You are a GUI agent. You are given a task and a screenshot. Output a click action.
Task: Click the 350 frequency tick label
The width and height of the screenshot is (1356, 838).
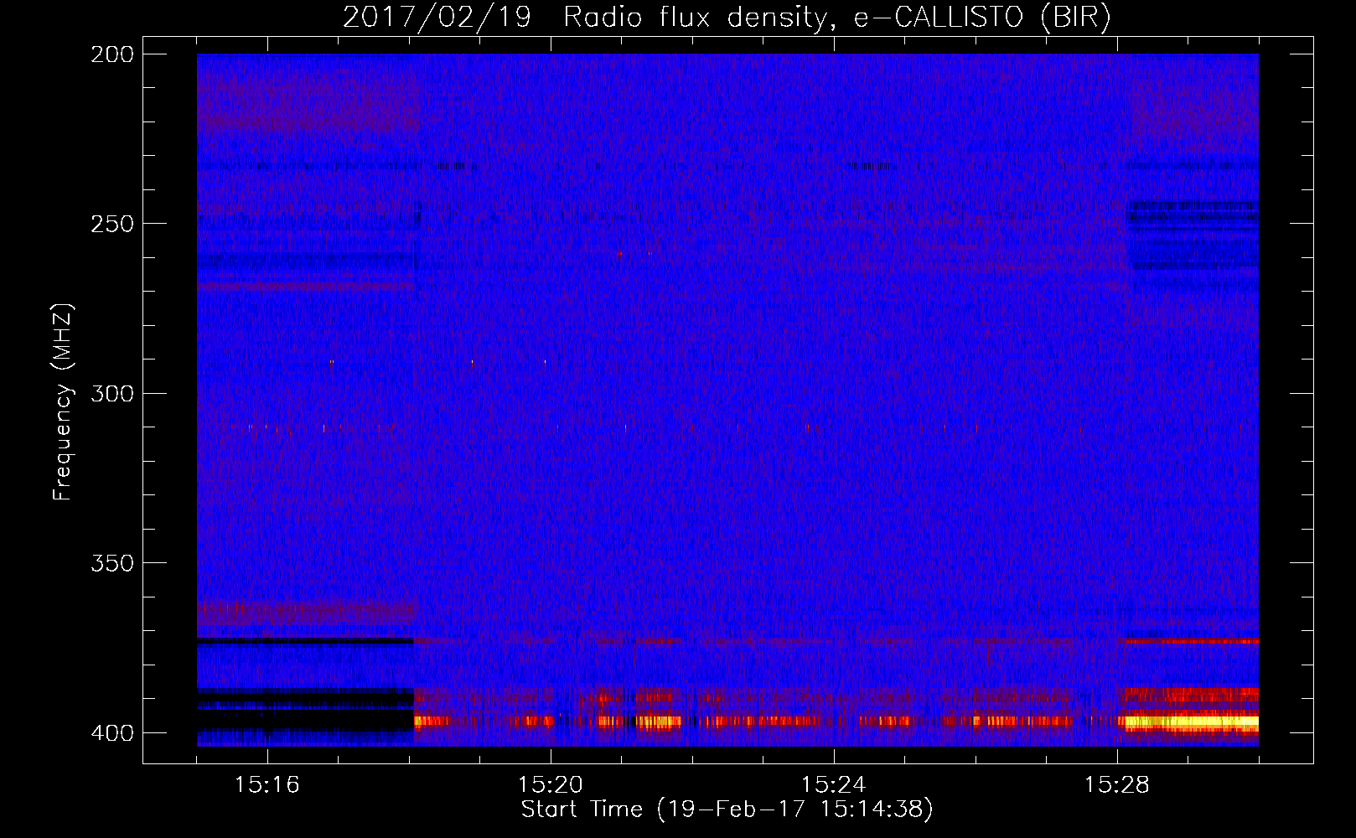pyautogui.click(x=112, y=563)
